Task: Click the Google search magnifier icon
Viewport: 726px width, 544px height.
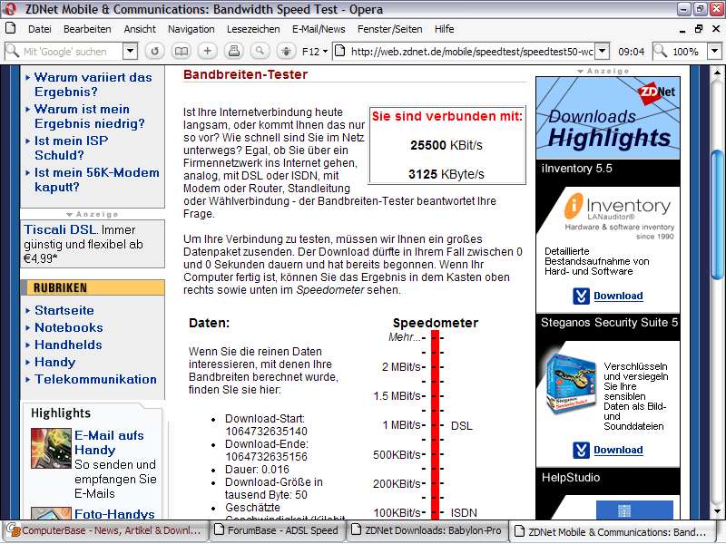Action: pos(12,51)
